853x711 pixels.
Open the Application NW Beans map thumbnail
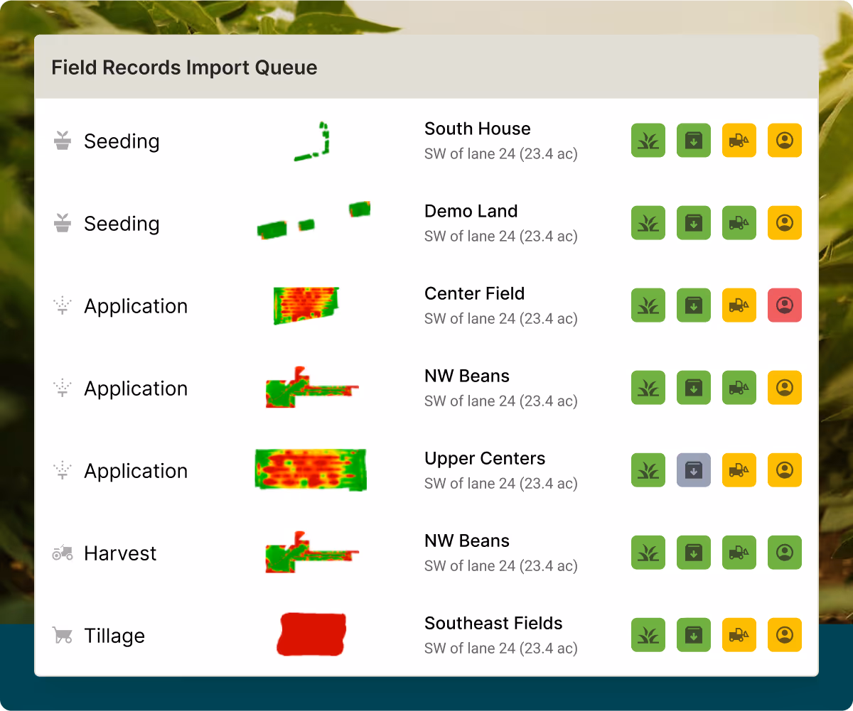(x=311, y=387)
